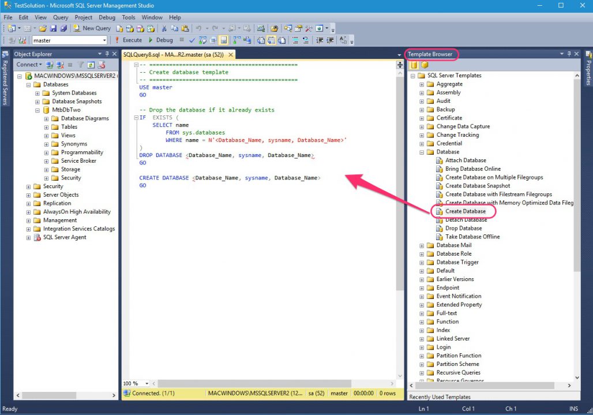Open the Query menu
The height and width of the screenshot is (415, 593).
point(61,17)
